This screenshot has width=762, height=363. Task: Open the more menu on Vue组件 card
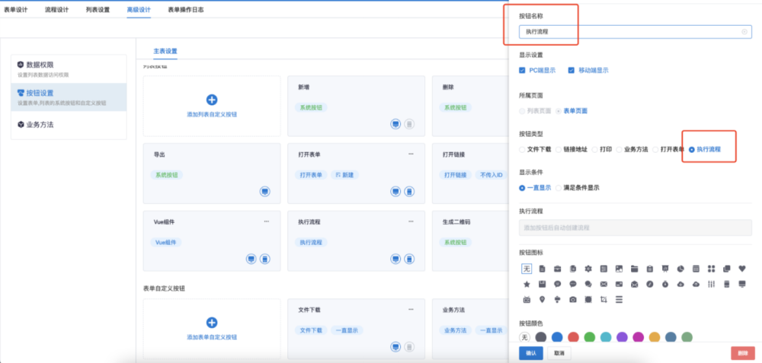(x=267, y=221)
